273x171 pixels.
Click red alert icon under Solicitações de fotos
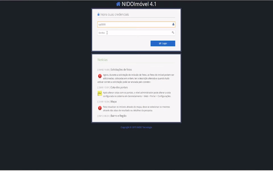click(100, 76)
